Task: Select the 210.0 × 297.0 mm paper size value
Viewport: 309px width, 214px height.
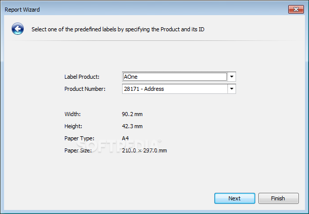Action: (144, 150)
